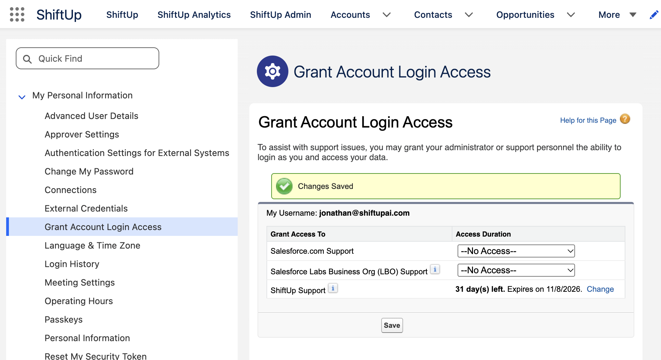
Task: Click the Quick Find search field
Action: (87, 58)
